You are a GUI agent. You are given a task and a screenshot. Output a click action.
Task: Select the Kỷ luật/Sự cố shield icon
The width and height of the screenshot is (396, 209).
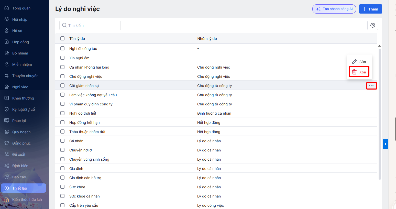pos(7,109)
